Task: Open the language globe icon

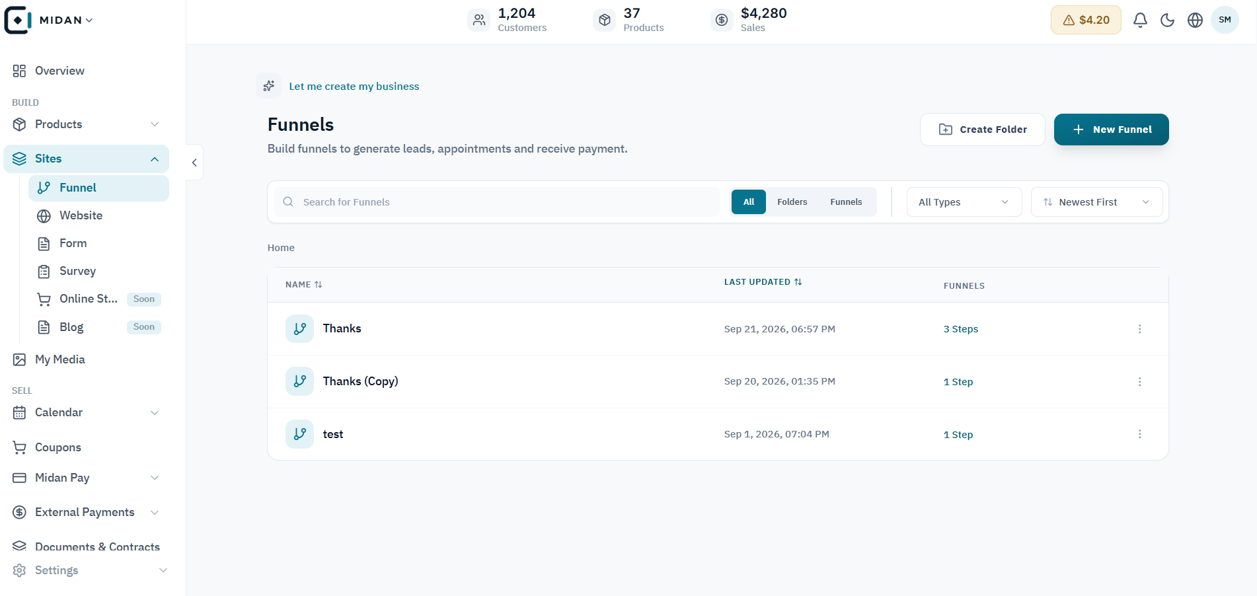Action: pos(1195,20)
